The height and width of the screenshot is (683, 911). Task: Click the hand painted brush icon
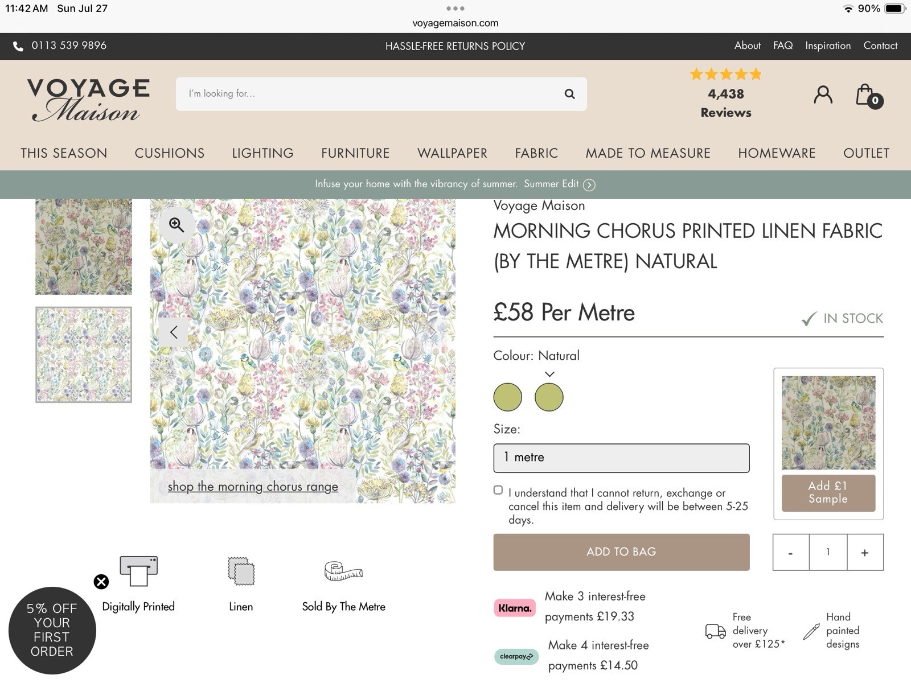tap(811, 631)
